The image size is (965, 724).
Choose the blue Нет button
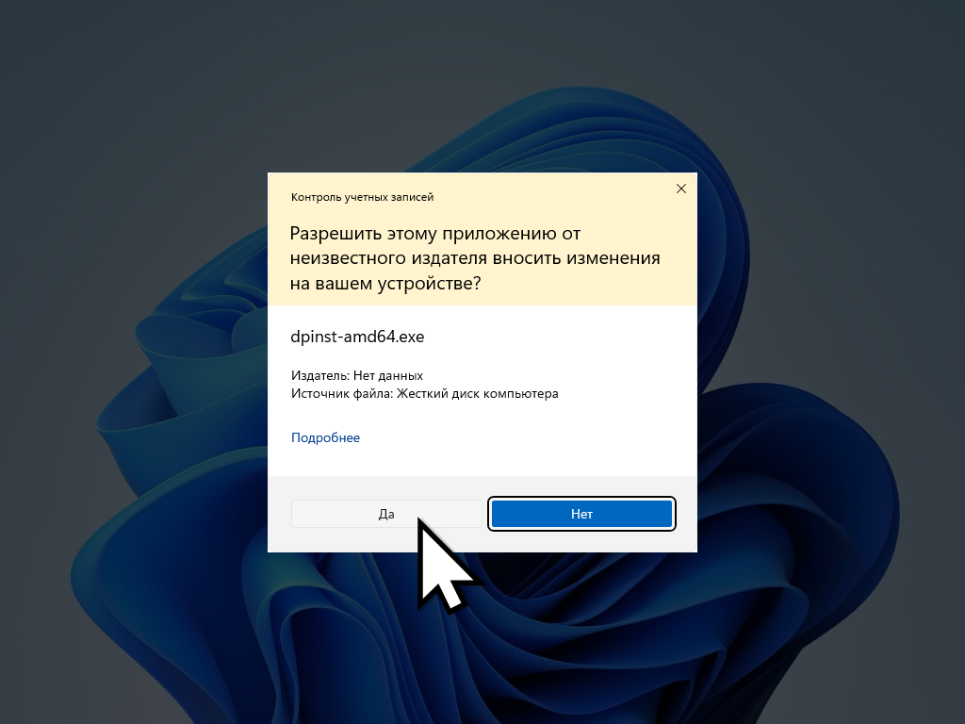[x=581, y=514]
